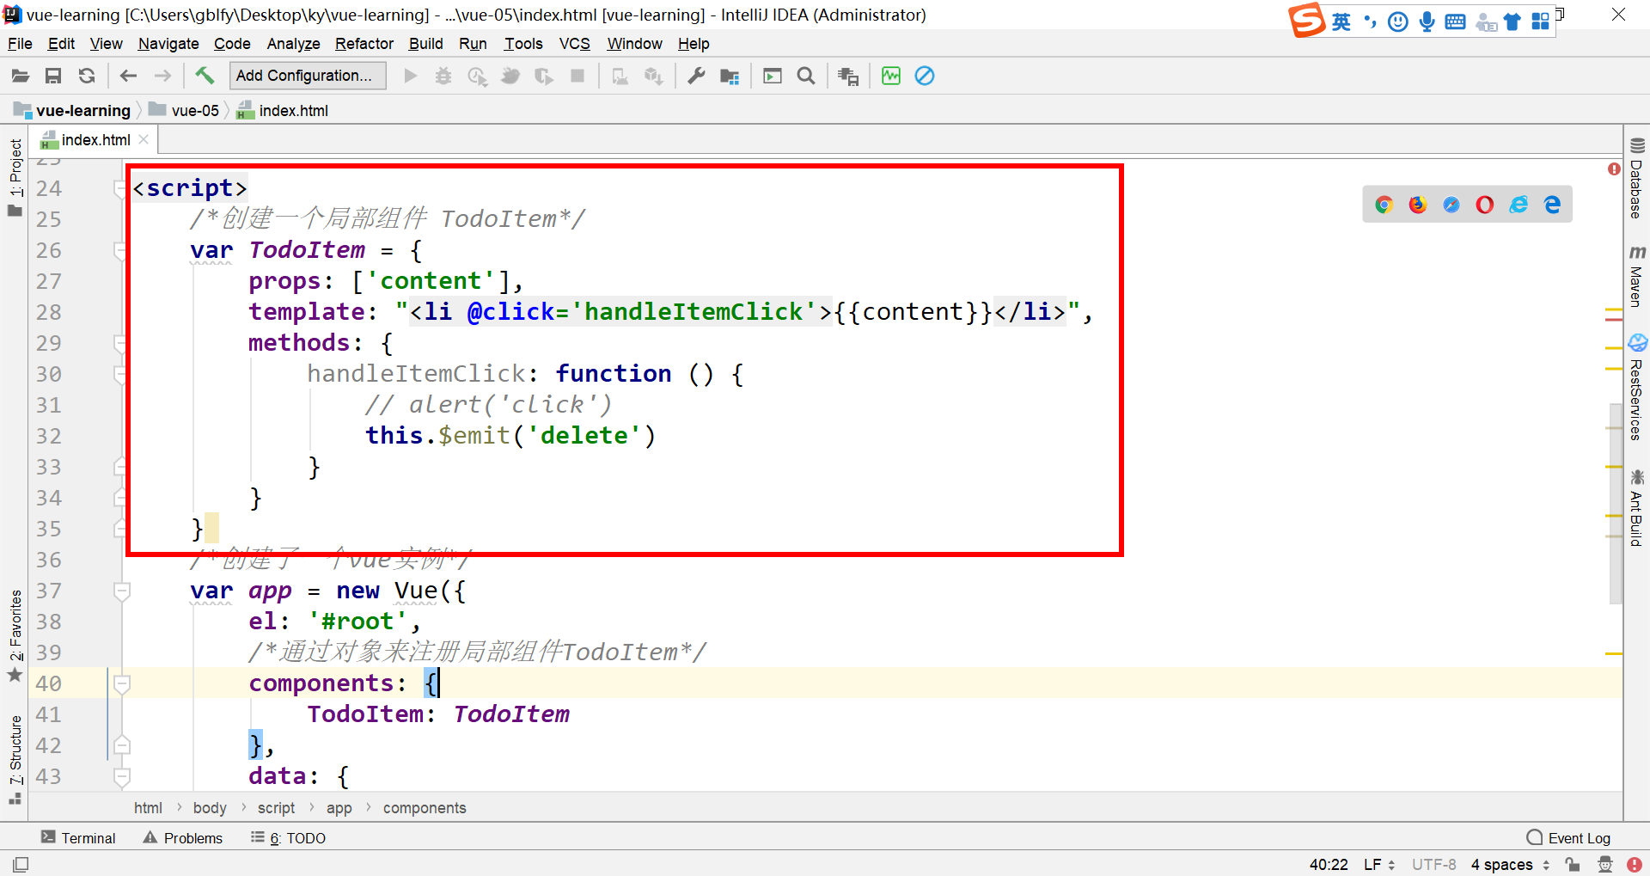Click the status bar red error icon
Screen dimensions: 1650x876
click(x=1634, y=865)
